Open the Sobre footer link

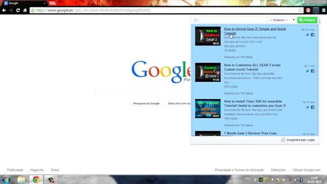[x=55, y=170]
